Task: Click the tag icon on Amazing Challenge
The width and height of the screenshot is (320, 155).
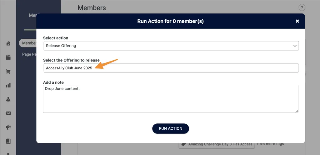Action: pos(184,144)
